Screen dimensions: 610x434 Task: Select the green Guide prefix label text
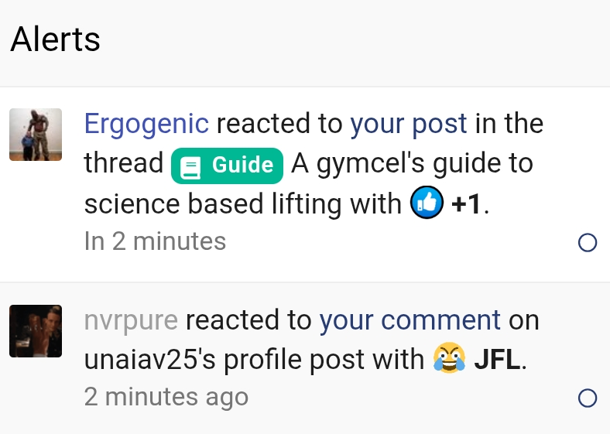click(242, 165)
